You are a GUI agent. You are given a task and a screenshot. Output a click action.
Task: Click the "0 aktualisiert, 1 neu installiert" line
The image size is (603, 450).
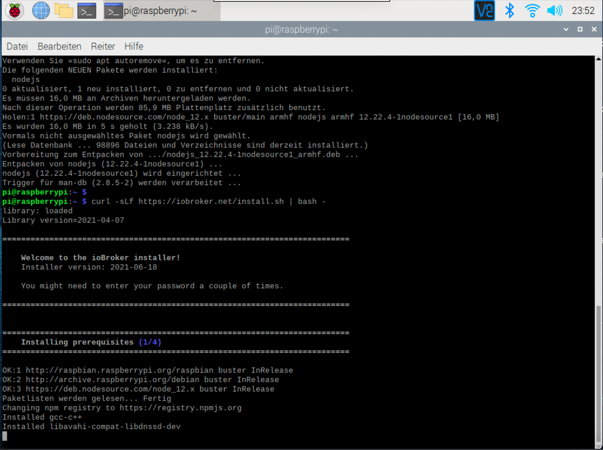click(x=178, y=89)
